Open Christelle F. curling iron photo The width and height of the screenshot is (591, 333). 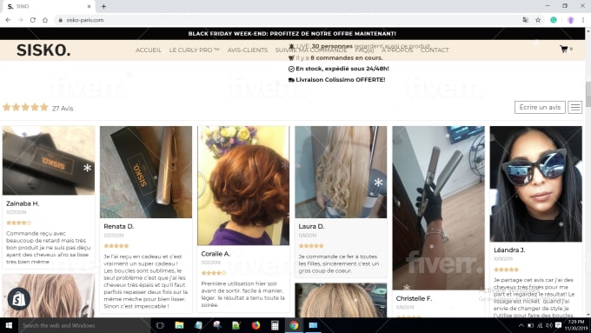pos(438,208)
